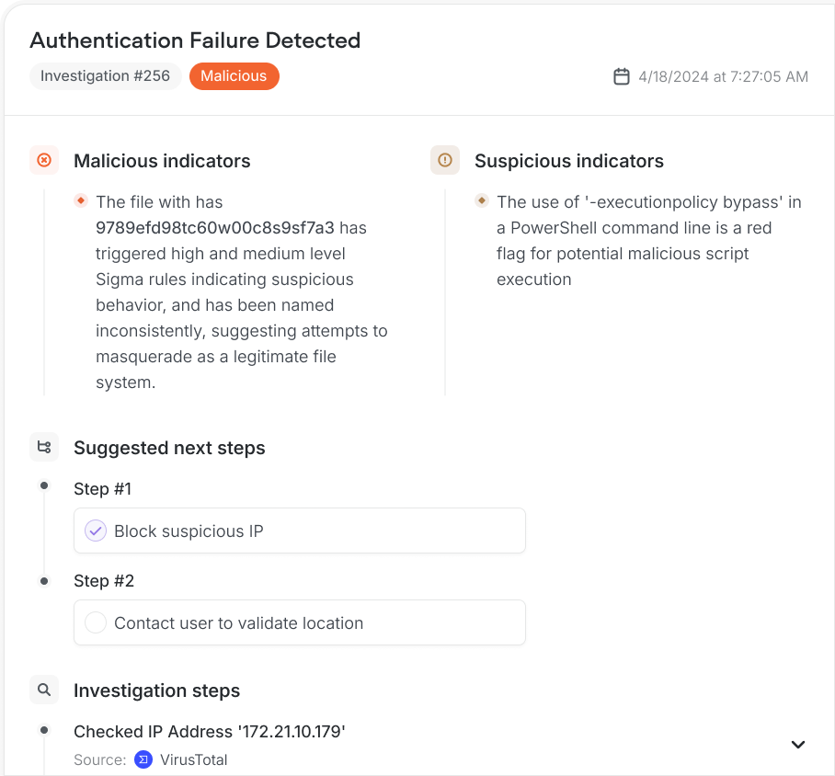Toggle the Malicious status badge
The width and height of the screenshot is (835, 776).
pyautogui.click(x=234, y=76)
